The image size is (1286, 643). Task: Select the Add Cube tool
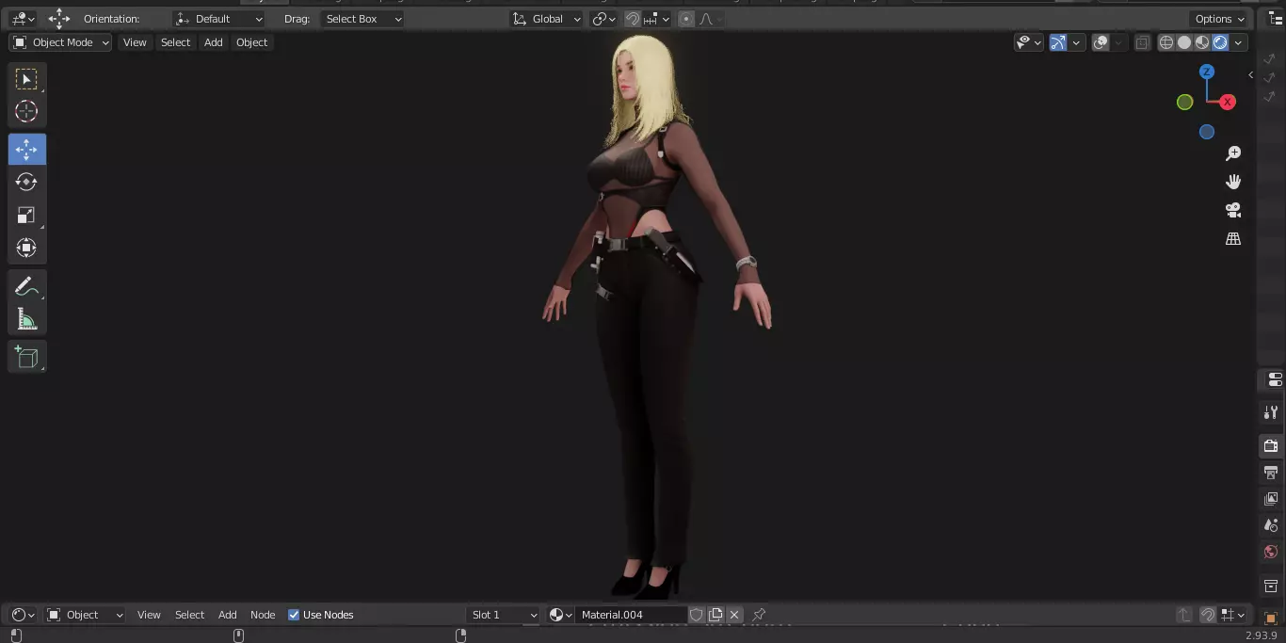(x=26, y=357)
